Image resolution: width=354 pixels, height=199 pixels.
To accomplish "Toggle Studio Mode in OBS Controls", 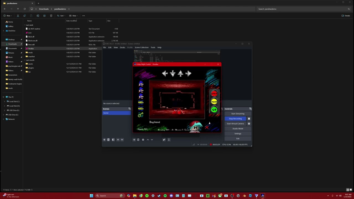I will pyautogui.click(x=238, y=129).
